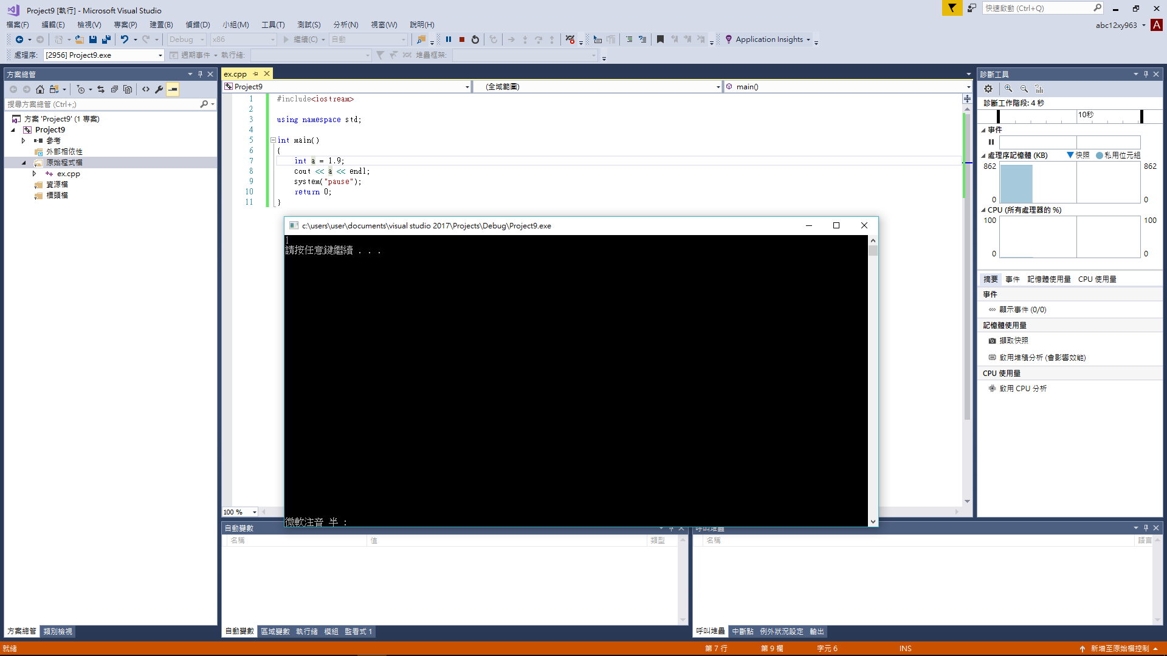Open Properties wrench icon in Solution Explorer
The height and width of the screenshot is (656, 1167).
159,89
